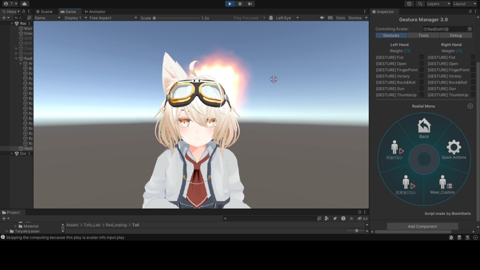Image resolution: width=480 pixels, height=270 pixels.
Task: Open the Project tab
Action: tap(11, 212)
